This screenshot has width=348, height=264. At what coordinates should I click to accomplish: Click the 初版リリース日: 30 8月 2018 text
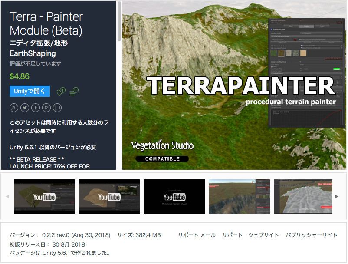pos(47,245)
